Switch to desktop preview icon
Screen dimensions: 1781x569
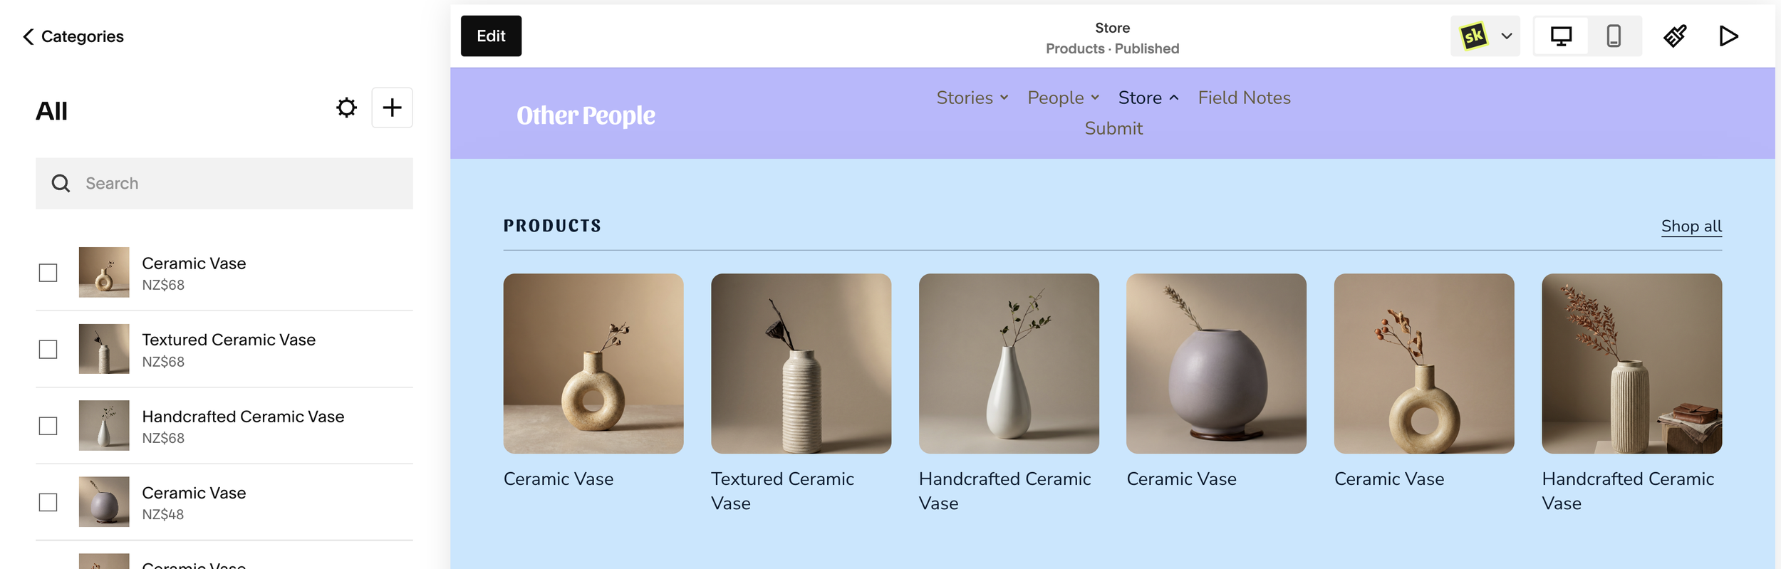pos(1561,36)
